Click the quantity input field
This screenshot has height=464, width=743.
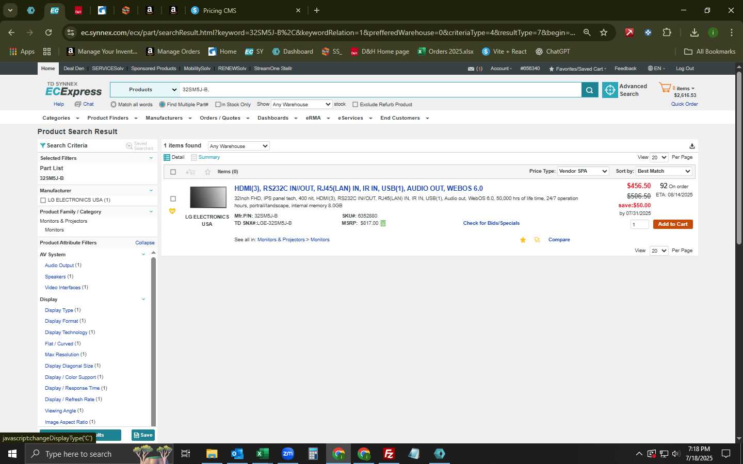point(640,224)
